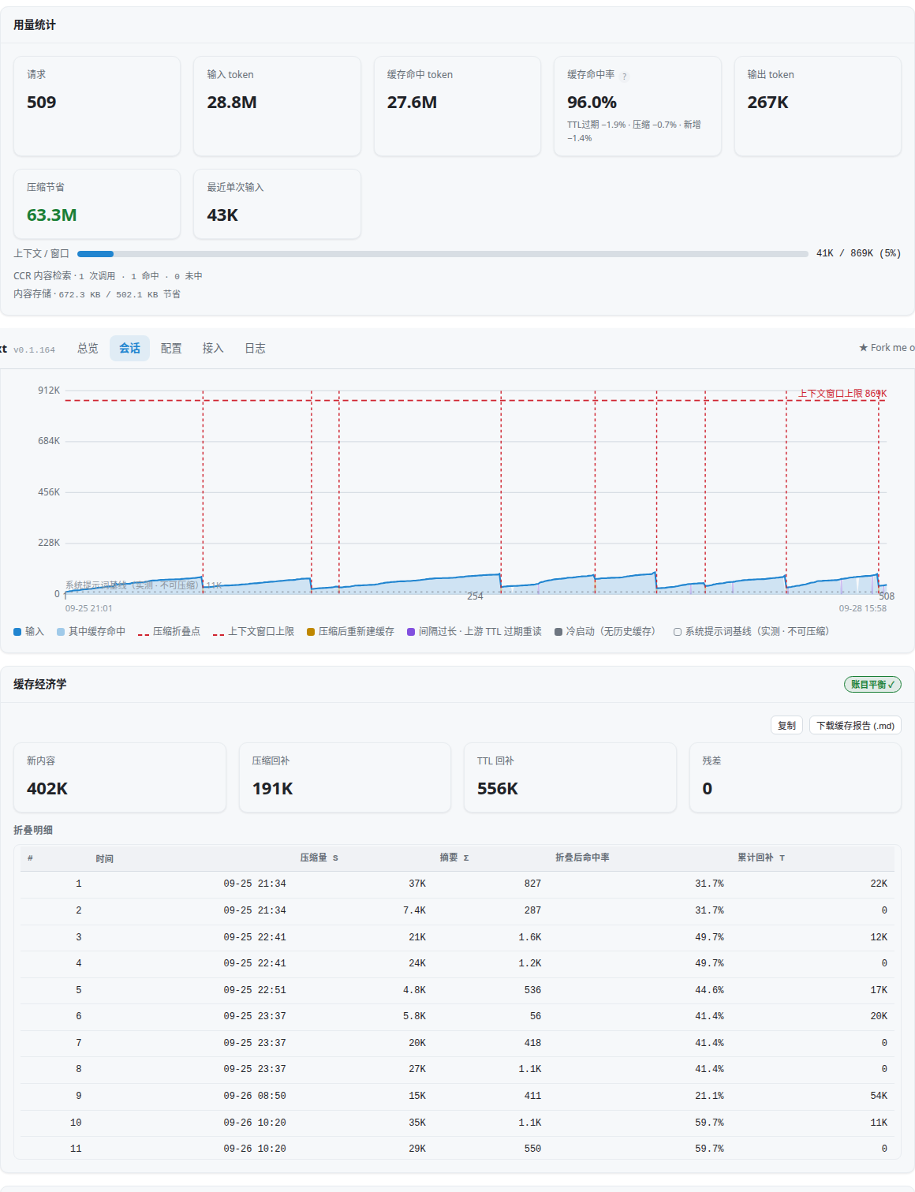Click the 96.0% hit-rate value
This screenshot has width=915, height=1192.
pos(592,103)
